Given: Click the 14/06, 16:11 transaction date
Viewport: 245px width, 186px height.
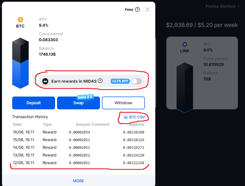Looking at the screenshot, I should pos(24,147).
